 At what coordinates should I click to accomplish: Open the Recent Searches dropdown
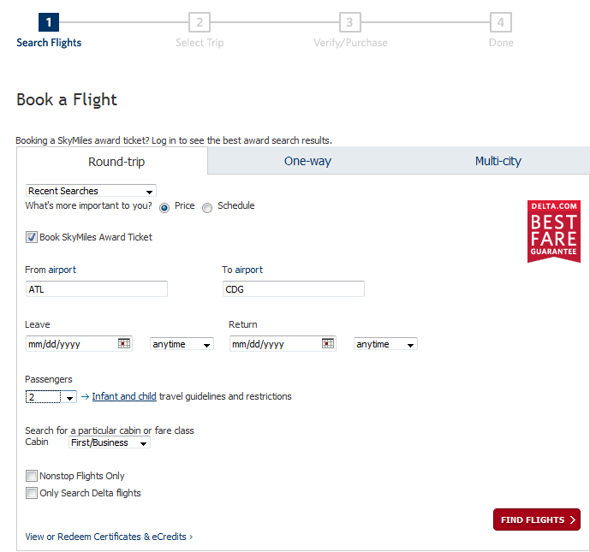tap(91, 191)
